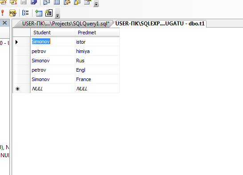Viewport: 243px width, 175px height.
Task: Click the petrov cell next to Engl
Action: pos(53,70)
